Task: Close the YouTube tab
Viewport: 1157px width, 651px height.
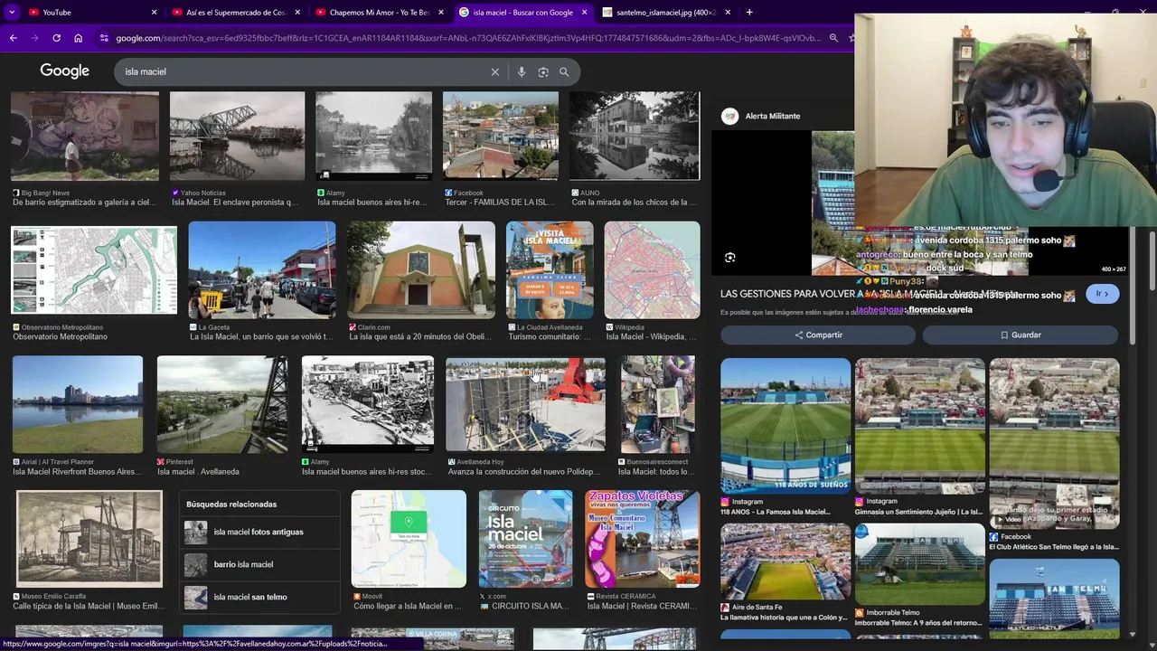Action: tap(154, 12)
